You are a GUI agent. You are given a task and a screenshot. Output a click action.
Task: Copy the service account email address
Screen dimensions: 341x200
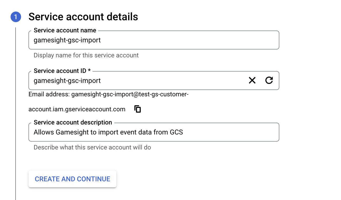138,109
